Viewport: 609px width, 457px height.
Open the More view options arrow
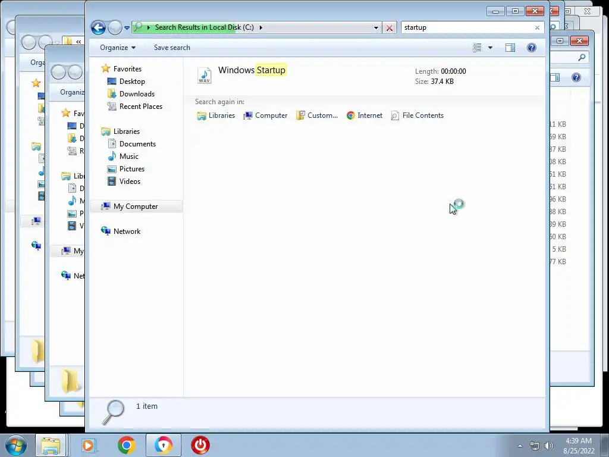490,48
